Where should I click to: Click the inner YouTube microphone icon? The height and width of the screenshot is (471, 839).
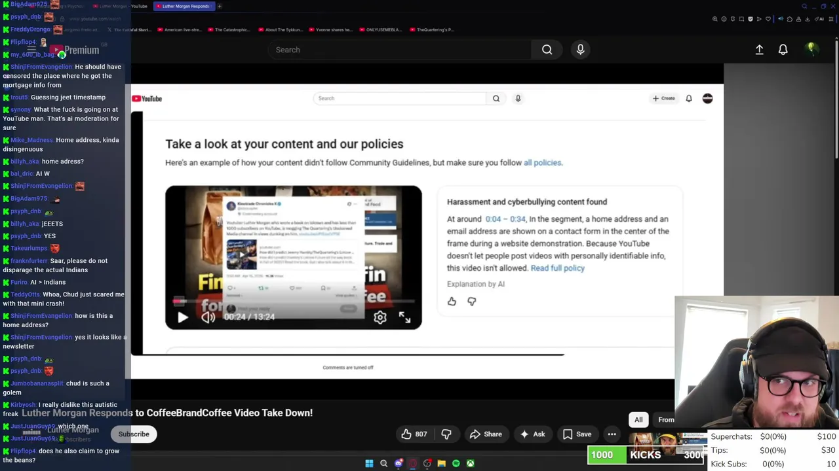(518, 98)
